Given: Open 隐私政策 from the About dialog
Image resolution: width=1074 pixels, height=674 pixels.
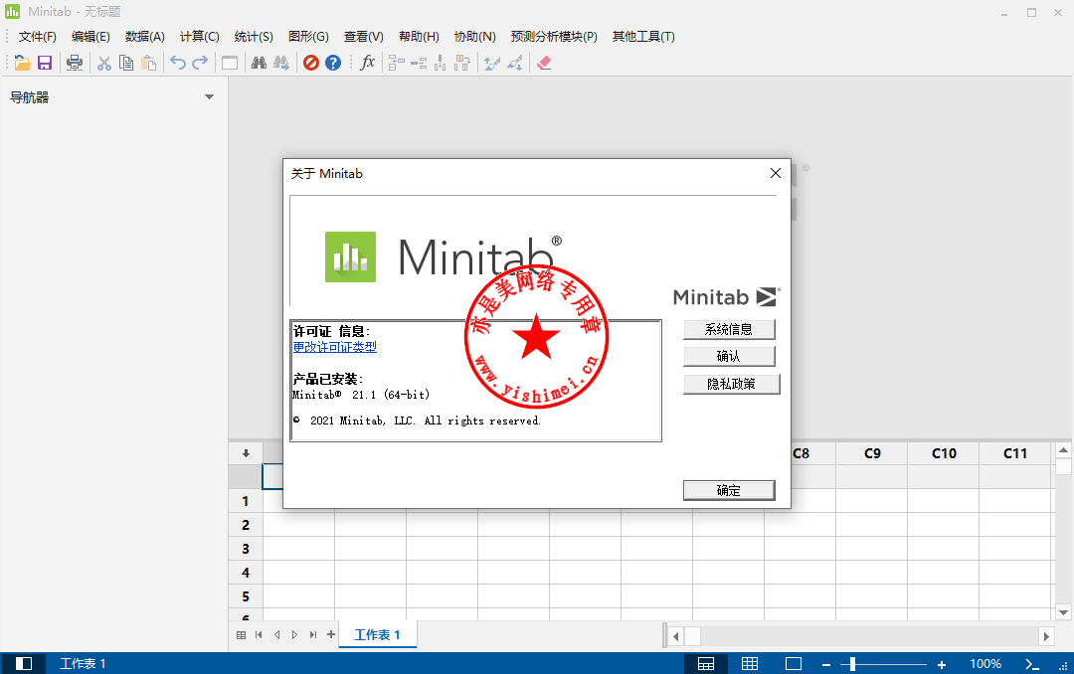Looking at the screenshot, I should point(732,385).
